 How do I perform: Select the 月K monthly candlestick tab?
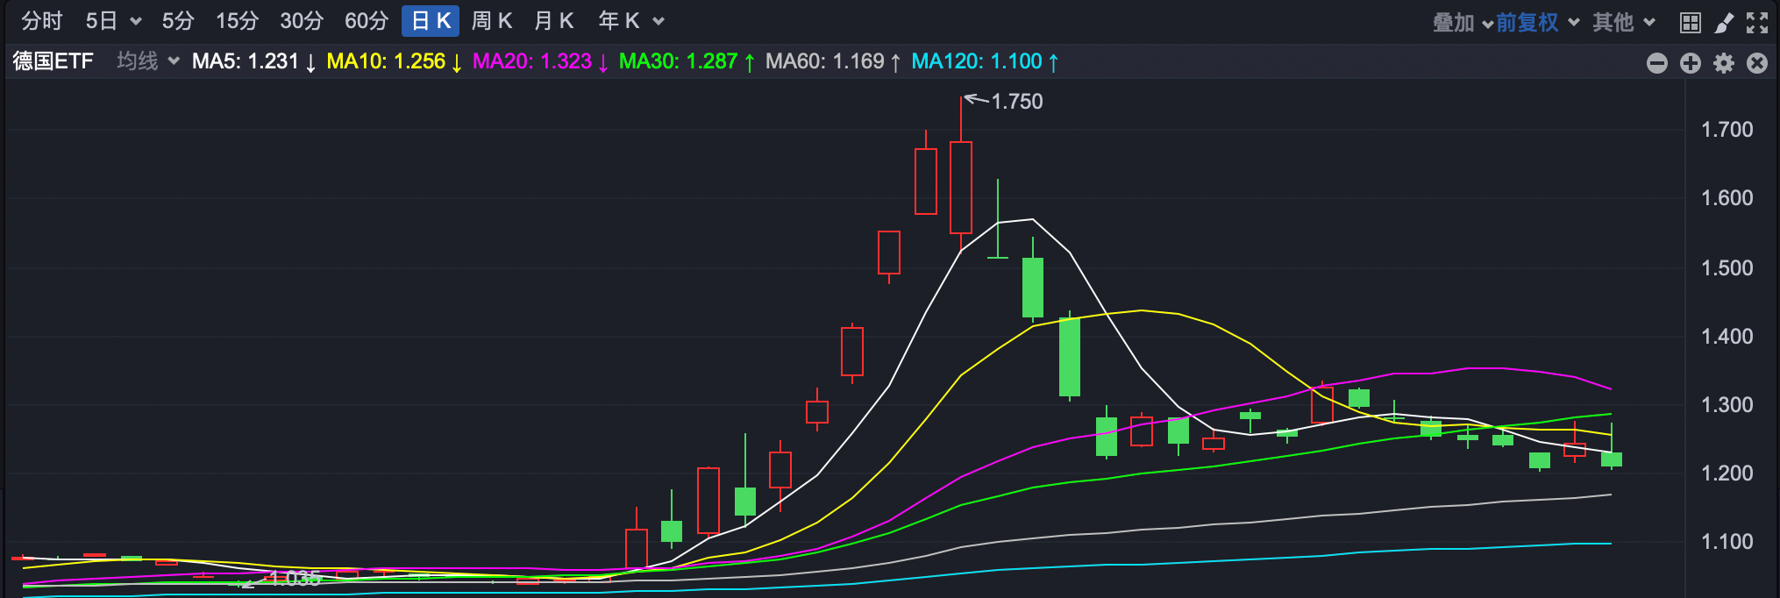pos(554,21)
